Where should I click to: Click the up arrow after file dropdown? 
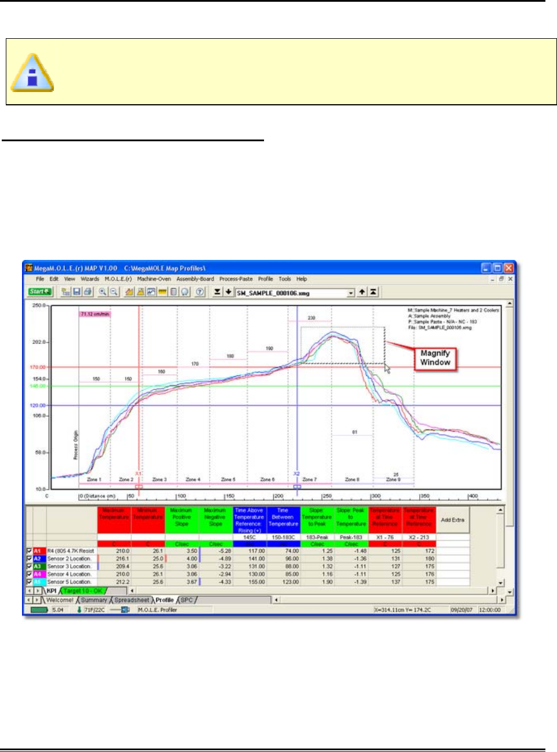tap(362, 292)
